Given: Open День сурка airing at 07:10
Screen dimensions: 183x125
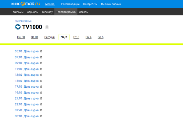Looking at the screenshot, I should [31, 57].
